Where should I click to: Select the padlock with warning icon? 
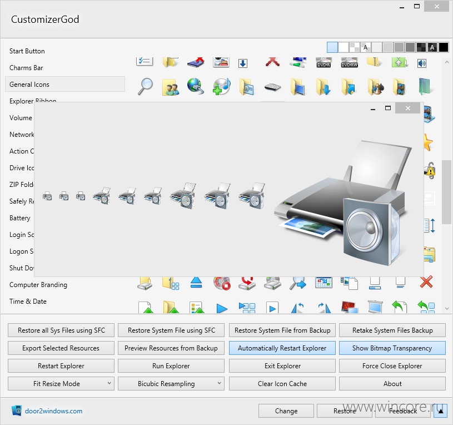[x=430, y=171]
